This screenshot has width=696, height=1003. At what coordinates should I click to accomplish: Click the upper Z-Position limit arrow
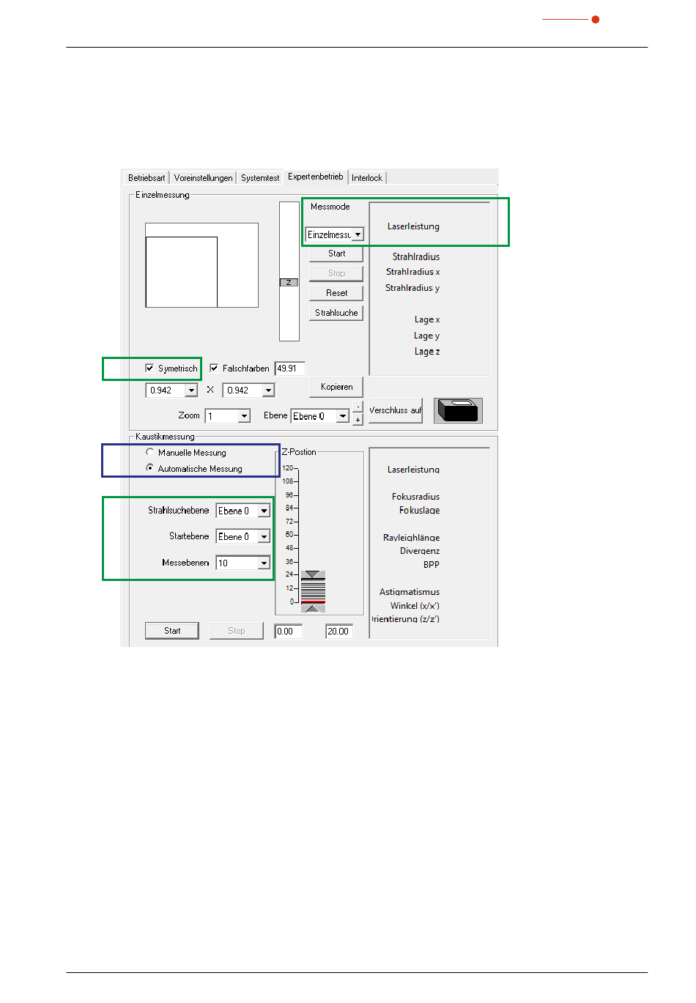(313, 575)
